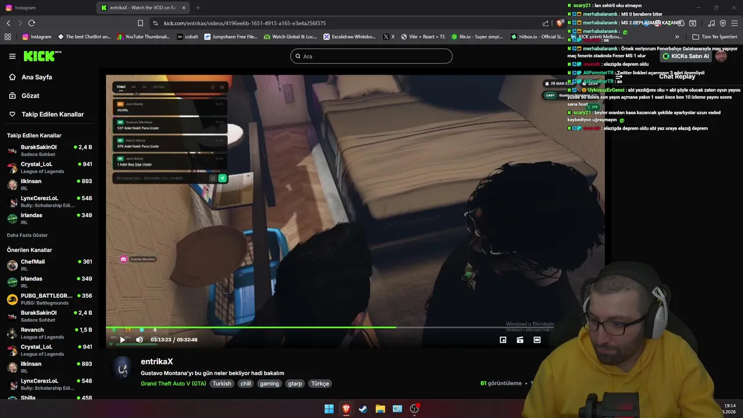This screenshot has height=418, width=743.
Task: Open cobalt bookmark
Action: [x=187, y=37]
